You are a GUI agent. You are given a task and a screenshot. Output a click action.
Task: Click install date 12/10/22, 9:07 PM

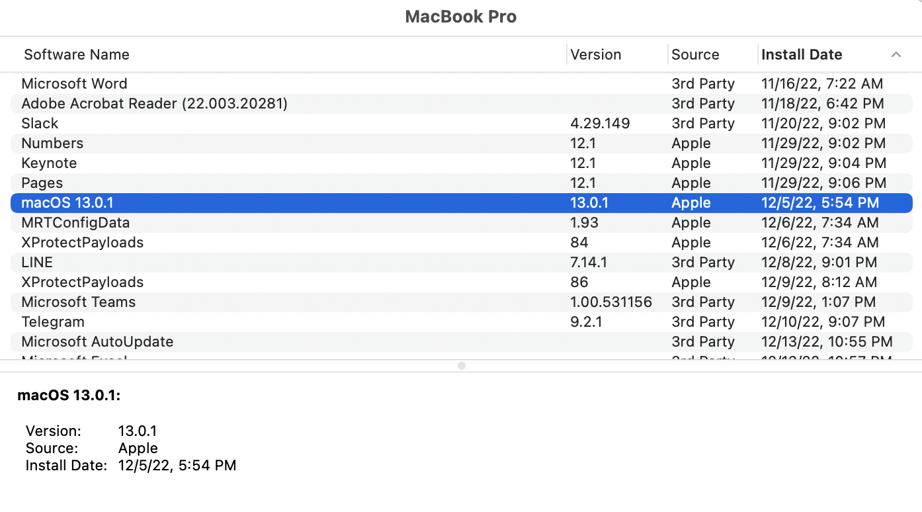click(823, 322)
